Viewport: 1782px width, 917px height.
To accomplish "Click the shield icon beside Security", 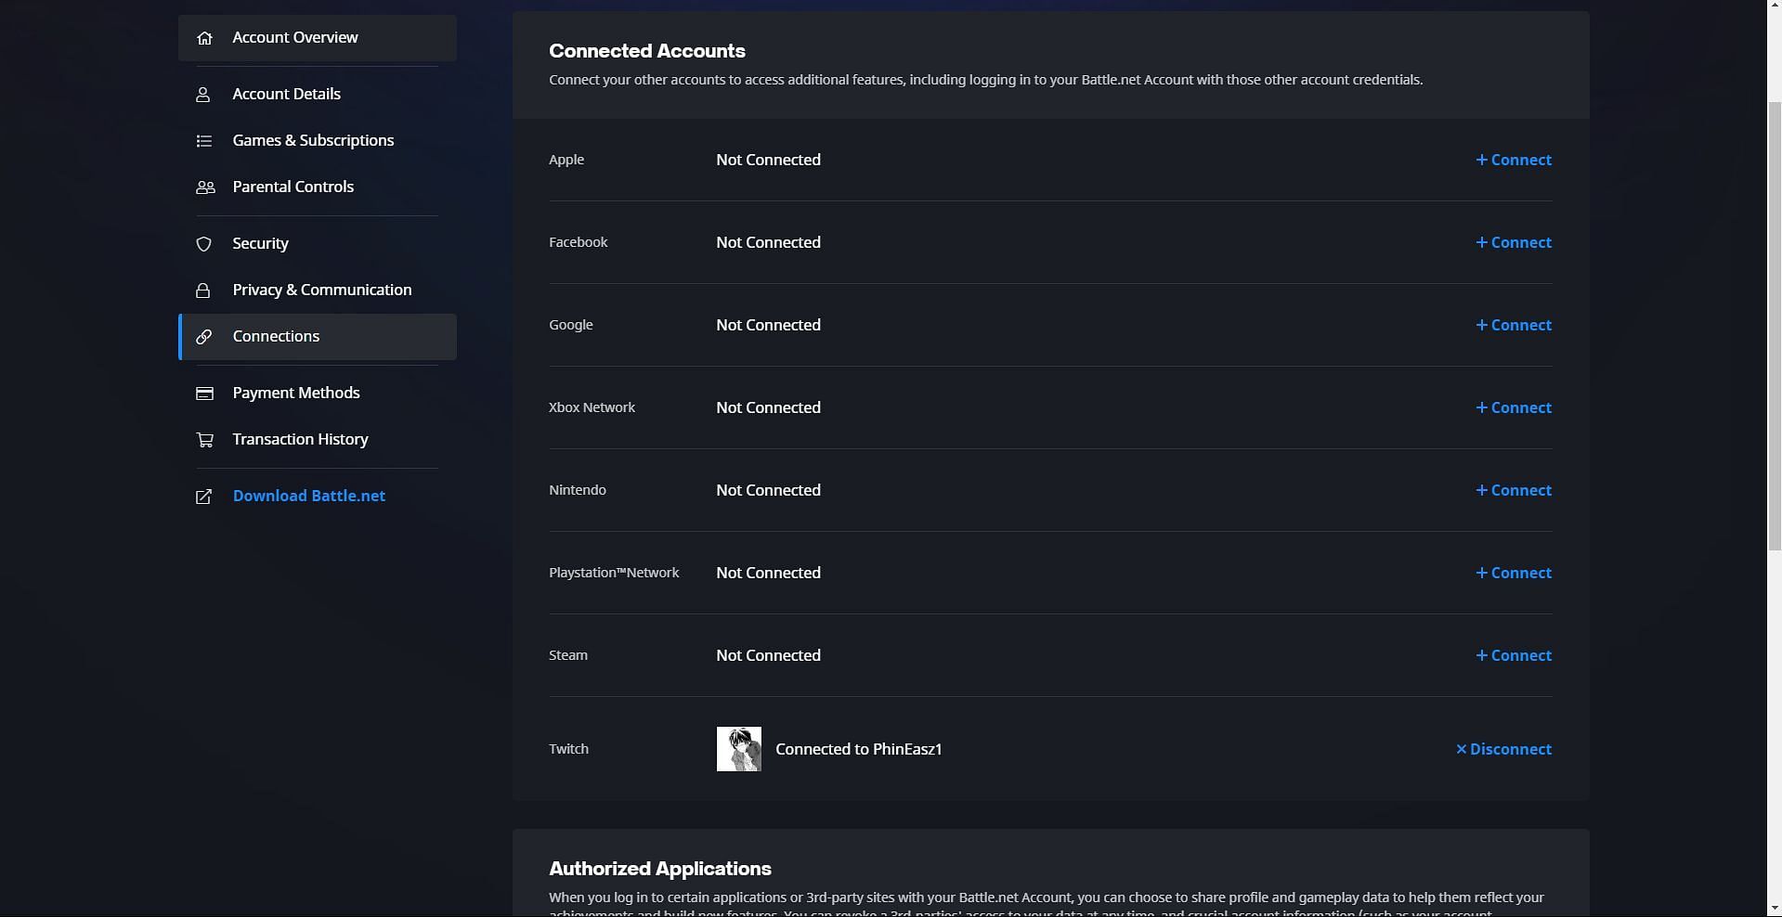I will 204,244.
